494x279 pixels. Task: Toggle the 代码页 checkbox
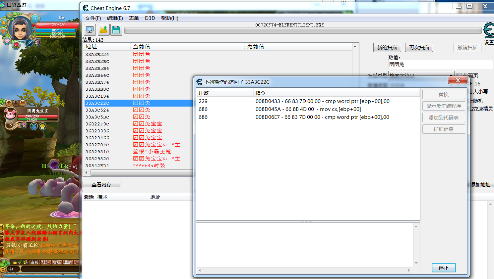pyautogui.click(x=459, y=75)
